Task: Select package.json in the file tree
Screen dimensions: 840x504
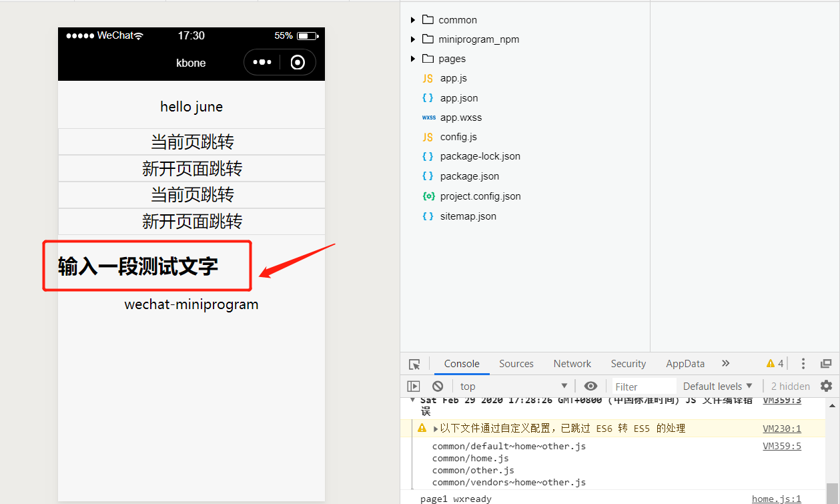Action: click(470, 176)
